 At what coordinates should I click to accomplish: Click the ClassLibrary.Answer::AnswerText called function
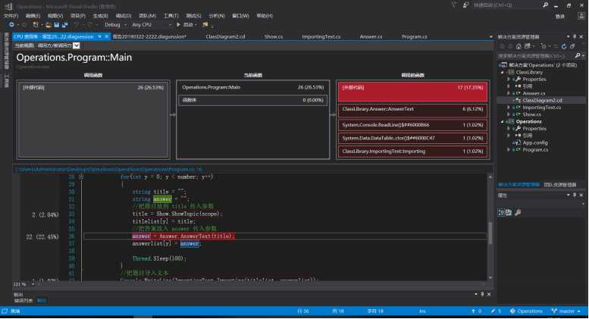click(413, 109)
